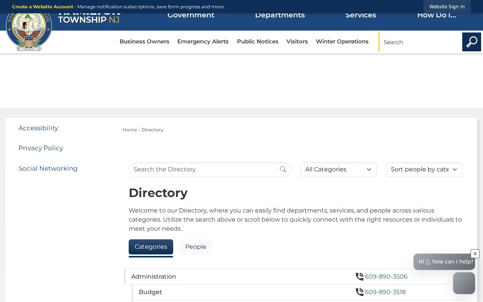Open the Sort people by category dropdown
This screenshot has width=483, height=302.
click(424, 169)
